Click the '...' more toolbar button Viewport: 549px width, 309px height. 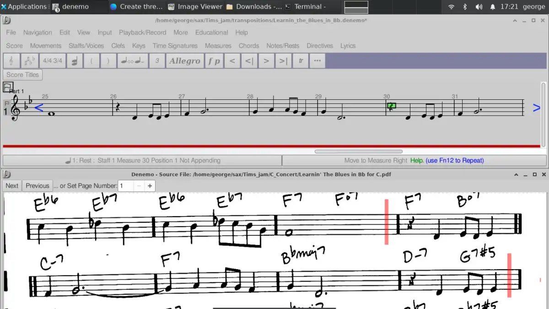318,61
